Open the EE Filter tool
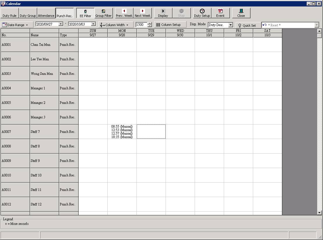 [x=85, y=13]
